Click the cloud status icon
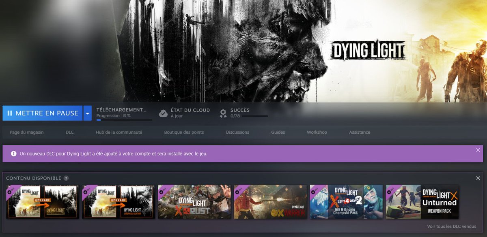This screenshot has height=237, width=487. 163,113
